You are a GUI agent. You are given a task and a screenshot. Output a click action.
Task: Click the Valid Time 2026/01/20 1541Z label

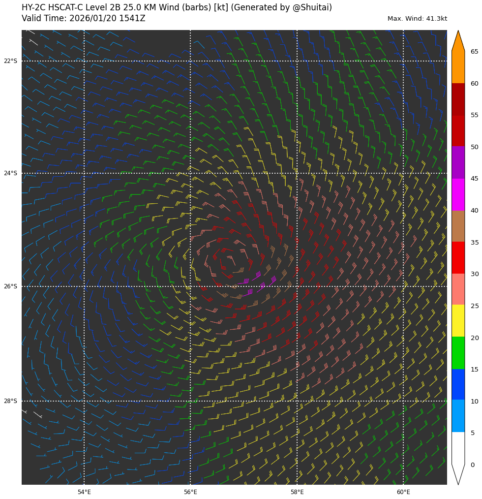coord(84,19)
